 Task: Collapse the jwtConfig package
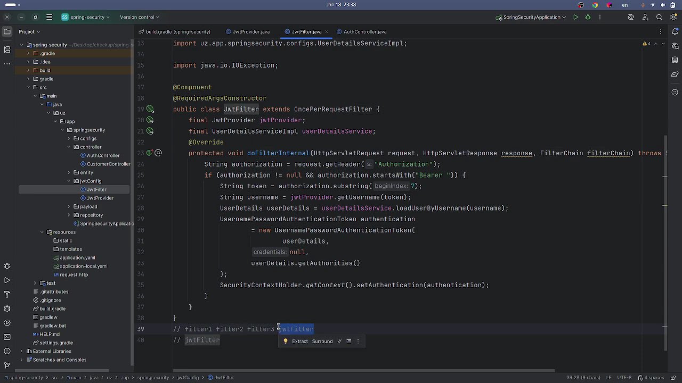69,181
